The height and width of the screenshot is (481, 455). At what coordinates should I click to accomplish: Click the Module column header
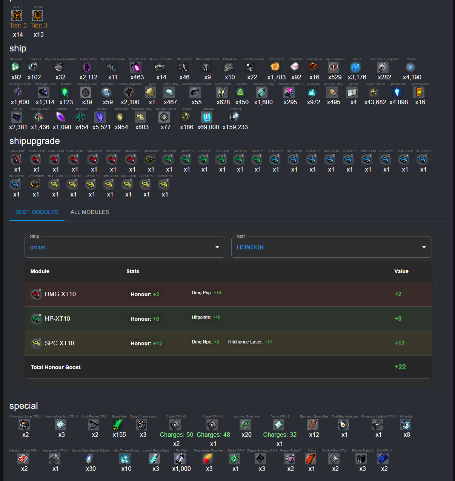[x=40, y=271]
